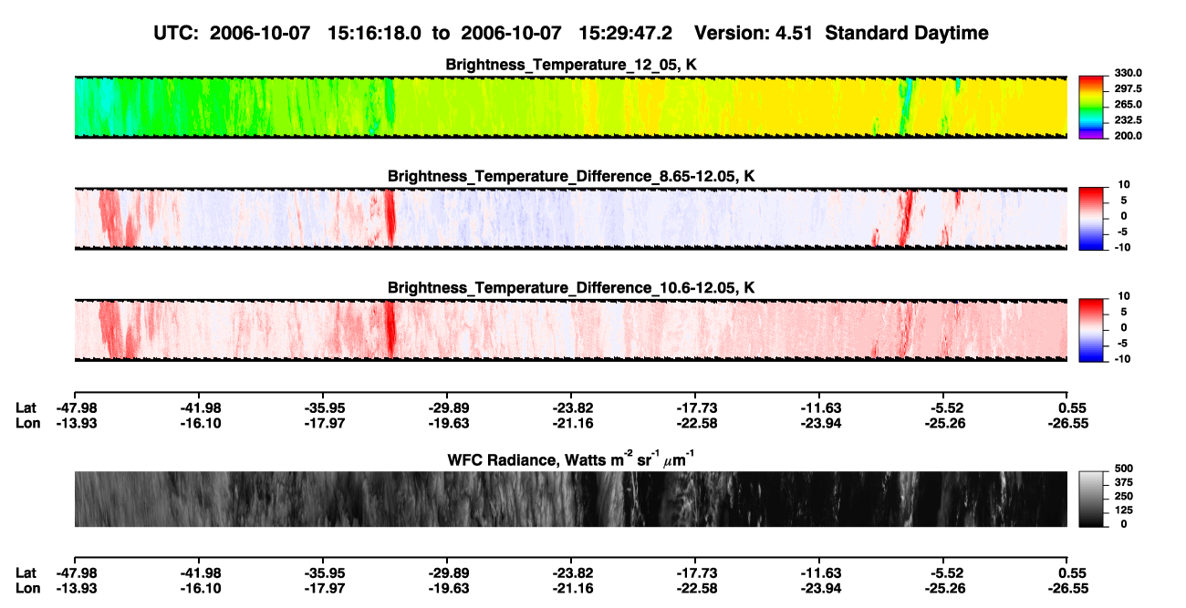Click the -10 tick on 10.6-12.05 color bar

coord(1121,358)
